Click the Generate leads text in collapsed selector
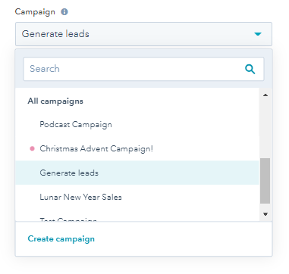Image resolution: width=289 pixels, height=274 pixels. (55, 34)
